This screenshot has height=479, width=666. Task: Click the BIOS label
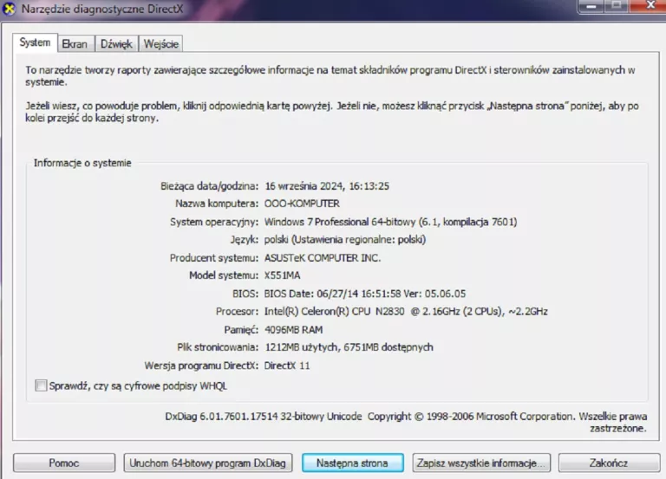[x=245, y=294]
